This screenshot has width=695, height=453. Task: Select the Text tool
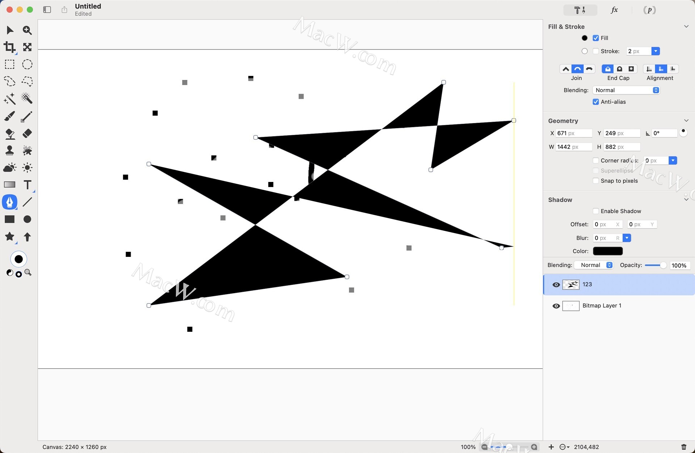[27, 185]
